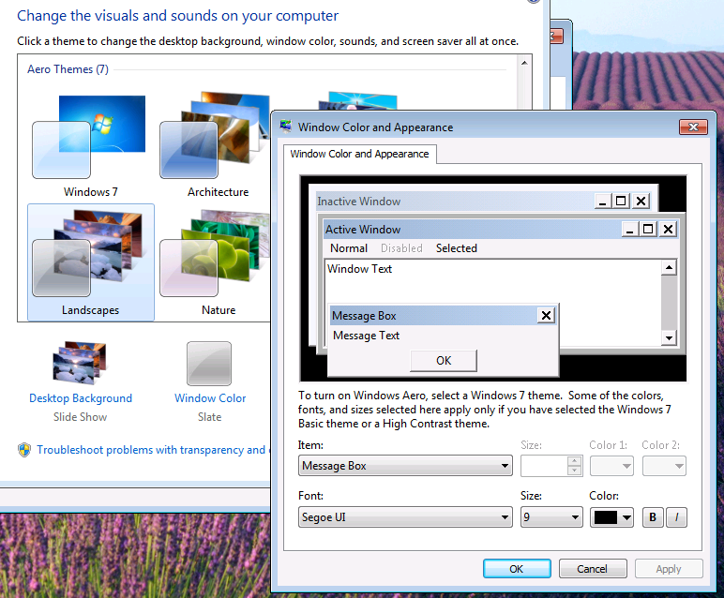Open Troubleshoot problems with transparency link

click(153, 450)
